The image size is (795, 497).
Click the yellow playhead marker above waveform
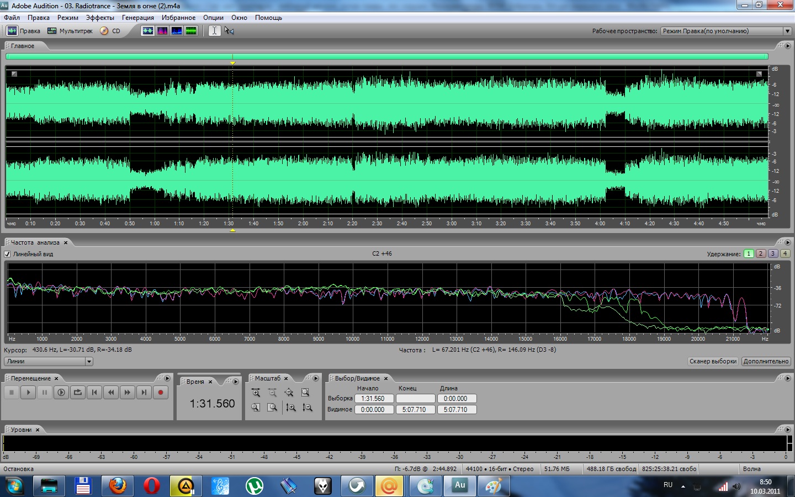click(232, 63)
